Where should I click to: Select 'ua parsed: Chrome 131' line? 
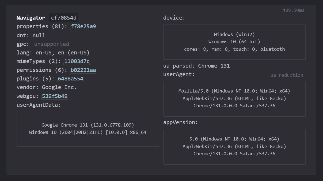[196, 66]
